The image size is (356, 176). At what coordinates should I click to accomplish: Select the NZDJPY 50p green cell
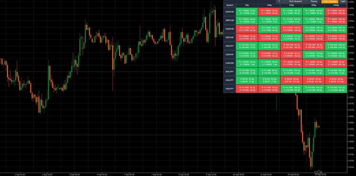click(247, 80)
